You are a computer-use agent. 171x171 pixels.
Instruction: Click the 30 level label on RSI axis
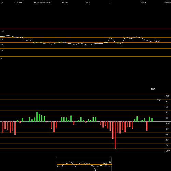tap(2, 50)
